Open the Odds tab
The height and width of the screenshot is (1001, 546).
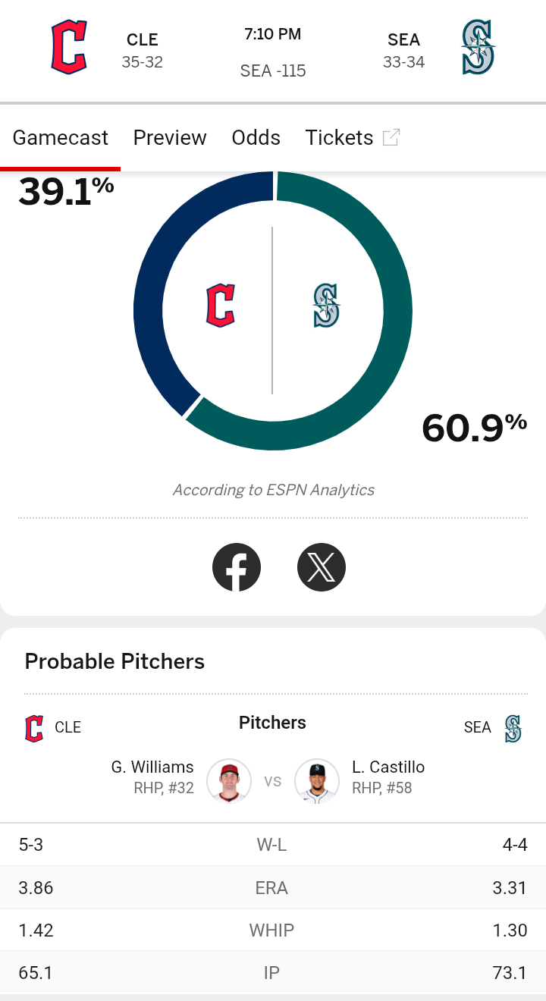pos(256,137)
